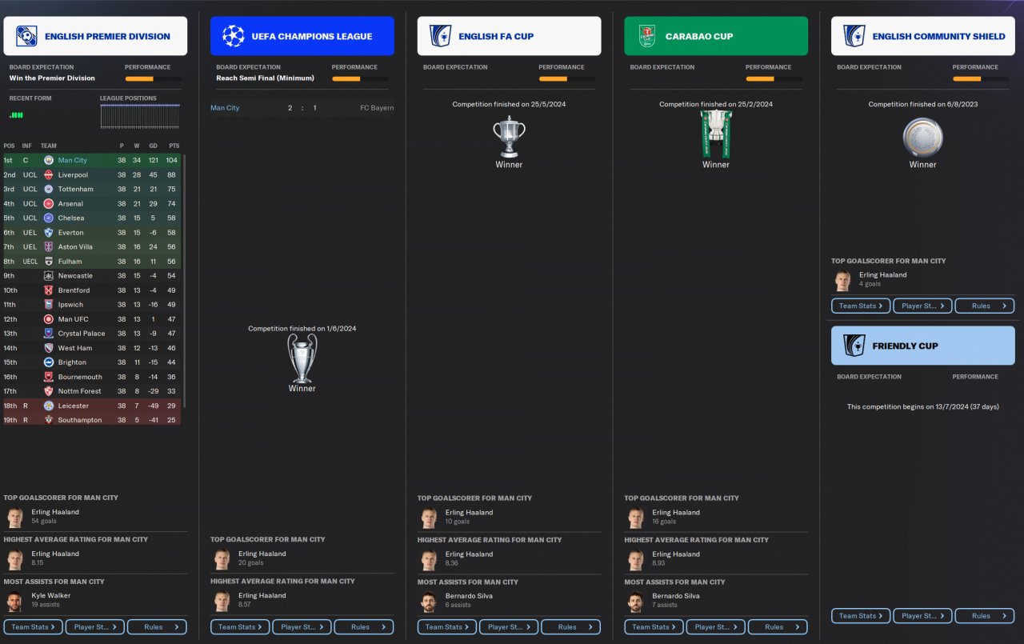Click Erling Haaland's portrait under Premier Division top goalscorer
The image size is (1024, 644).
pos(14,517)
